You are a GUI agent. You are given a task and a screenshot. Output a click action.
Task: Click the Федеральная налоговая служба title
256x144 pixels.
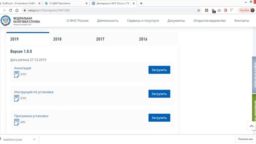coord(26,20)
